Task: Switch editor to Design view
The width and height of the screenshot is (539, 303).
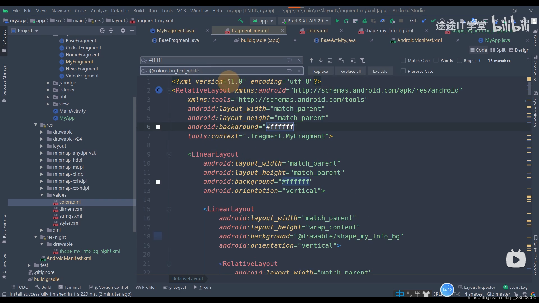Action: point(519,50)
